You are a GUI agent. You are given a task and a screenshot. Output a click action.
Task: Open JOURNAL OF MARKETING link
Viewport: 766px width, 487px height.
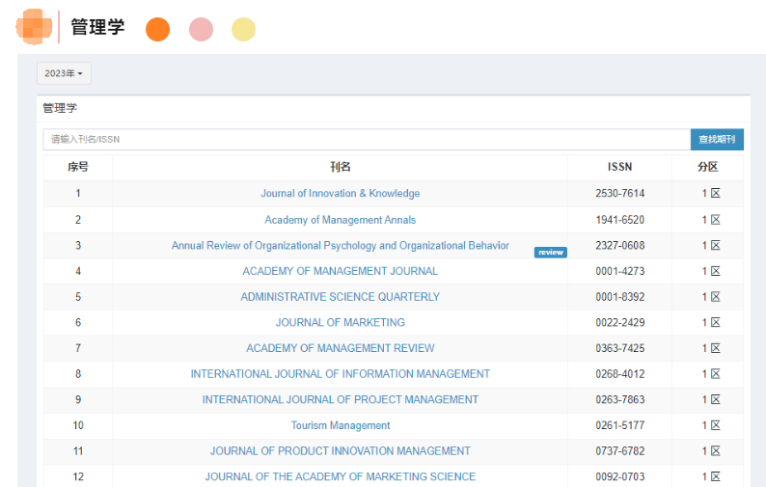pyautogui.click(x=340, y=322)
